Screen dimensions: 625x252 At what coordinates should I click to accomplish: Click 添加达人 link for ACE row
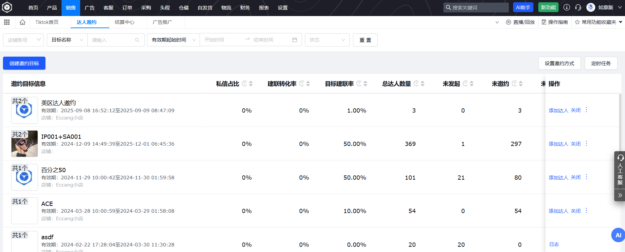(558, 211)
